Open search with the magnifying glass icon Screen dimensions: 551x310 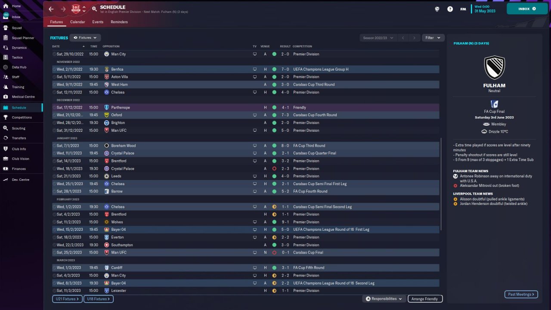coord(94,9)
